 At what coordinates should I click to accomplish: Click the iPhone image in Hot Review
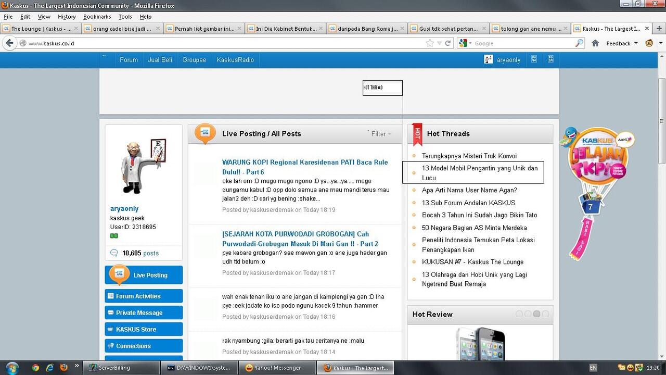pos(480,343)
